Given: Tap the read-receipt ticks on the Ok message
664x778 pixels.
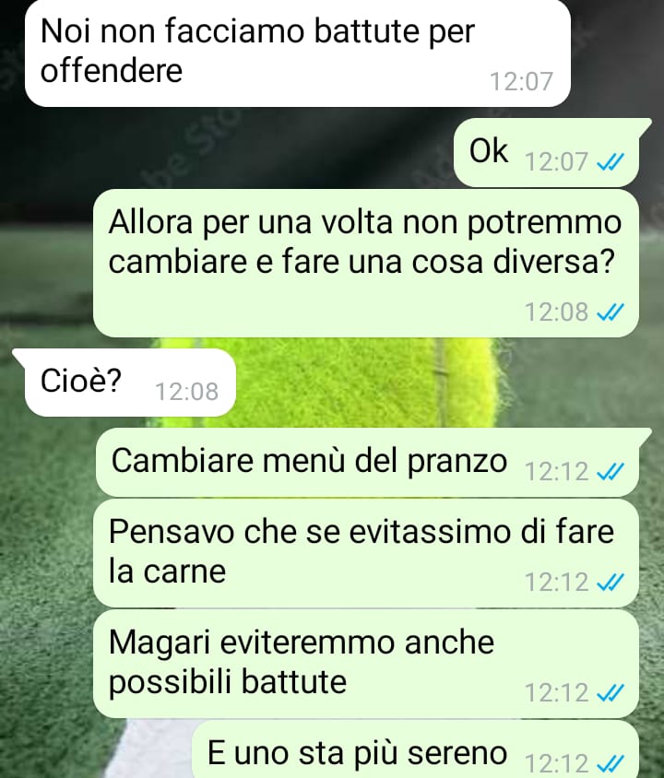Looking at the screenshot, I should [x=610, y=161].
